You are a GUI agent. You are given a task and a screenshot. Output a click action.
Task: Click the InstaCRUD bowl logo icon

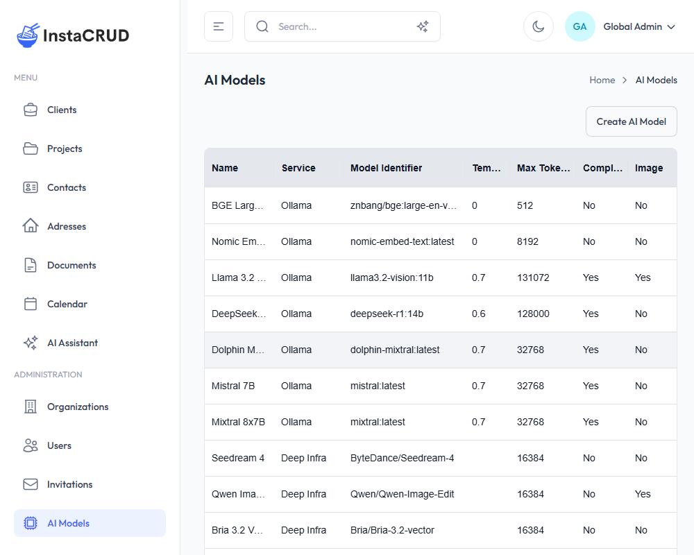(x=28, y=35)
